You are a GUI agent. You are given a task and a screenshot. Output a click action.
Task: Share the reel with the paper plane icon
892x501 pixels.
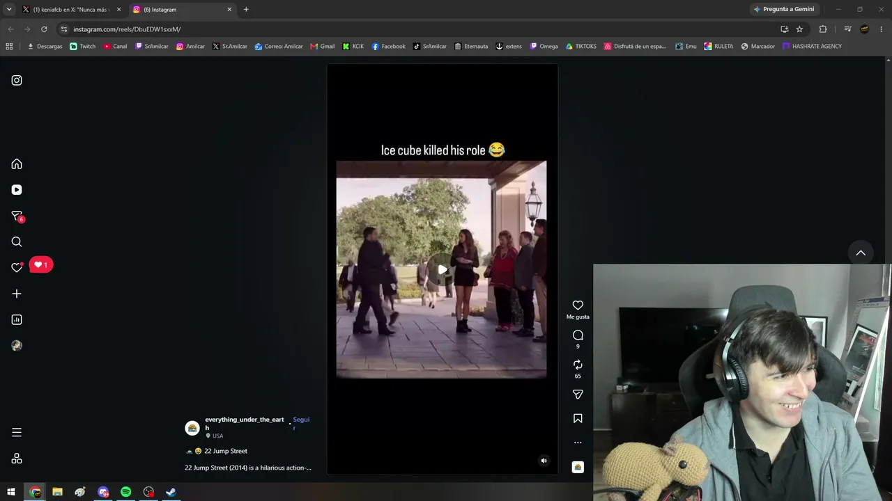click(578, 395)
